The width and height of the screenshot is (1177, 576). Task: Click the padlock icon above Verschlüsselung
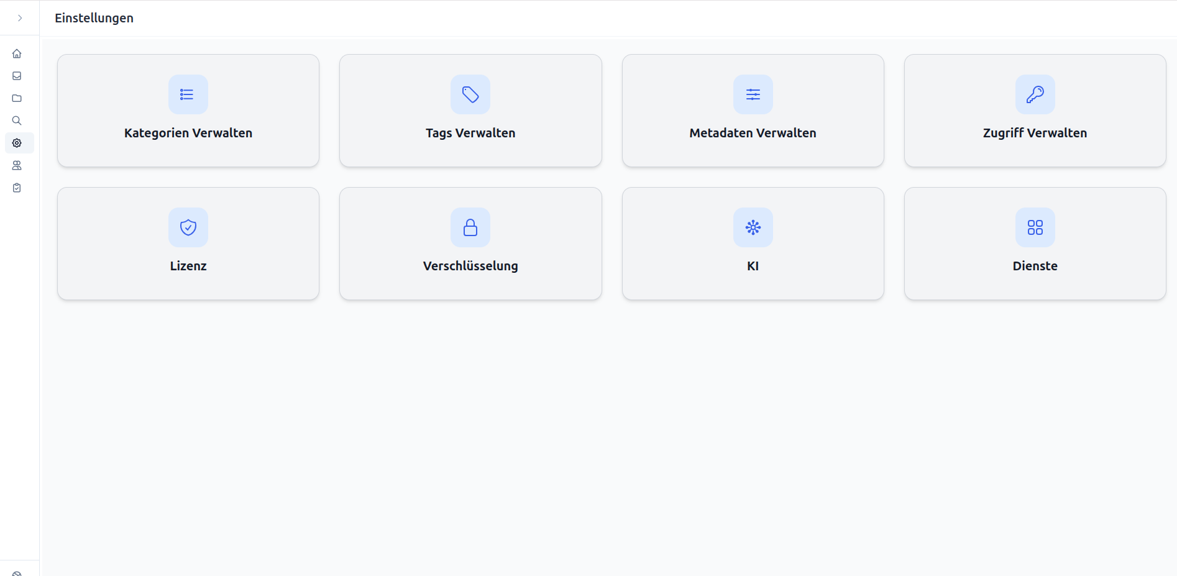pos(470,227)
